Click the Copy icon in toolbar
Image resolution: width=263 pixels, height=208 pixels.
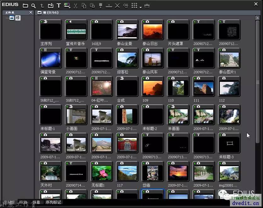click(x=84, y=6)
